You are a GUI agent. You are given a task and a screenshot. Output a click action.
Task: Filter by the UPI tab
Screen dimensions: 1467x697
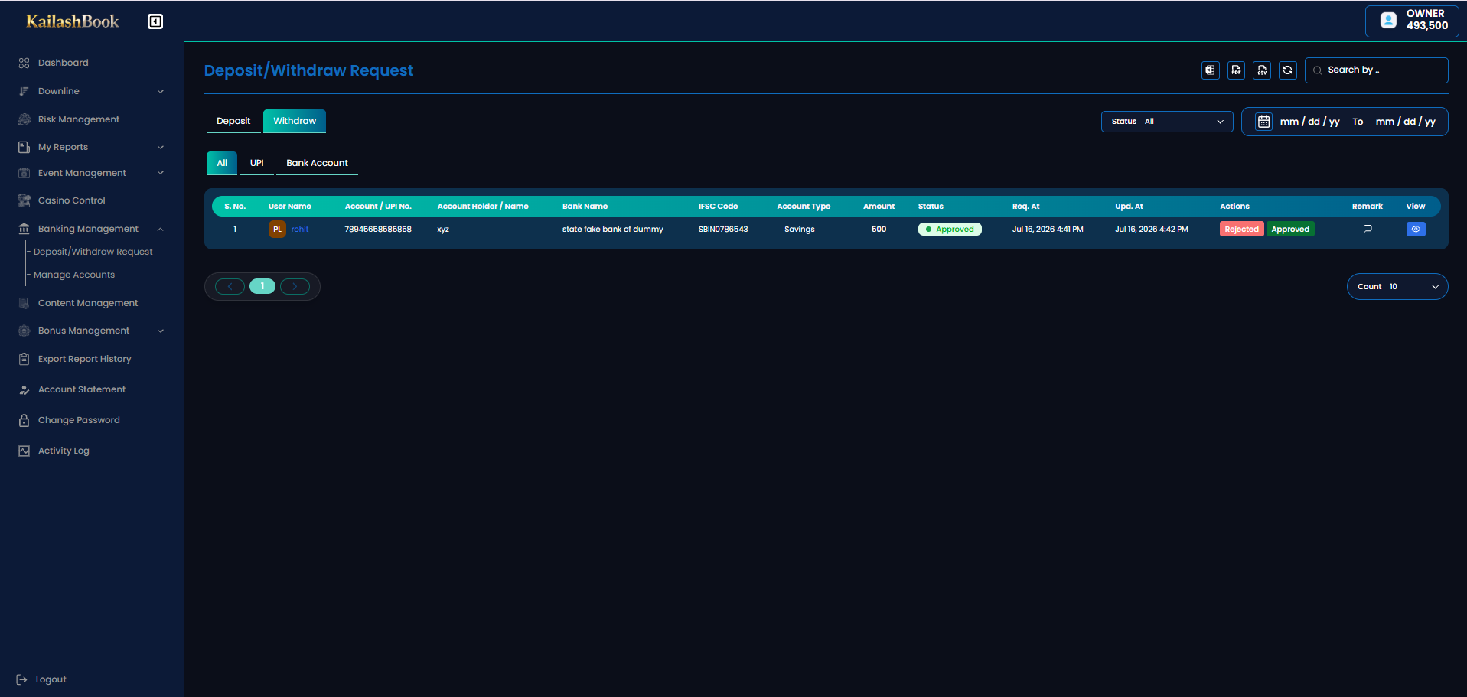257,163
